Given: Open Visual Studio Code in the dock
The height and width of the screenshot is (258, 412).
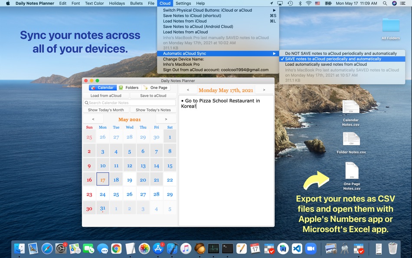Looking at the screenshot, I should click(x=297, y=248).
